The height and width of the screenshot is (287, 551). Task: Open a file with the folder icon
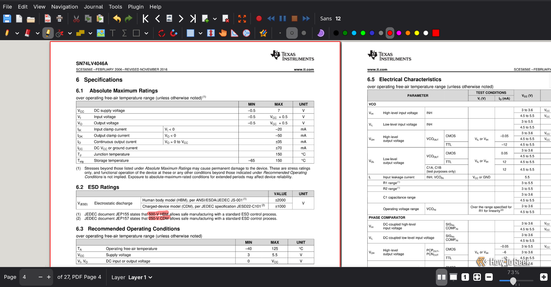pos(31,19)
